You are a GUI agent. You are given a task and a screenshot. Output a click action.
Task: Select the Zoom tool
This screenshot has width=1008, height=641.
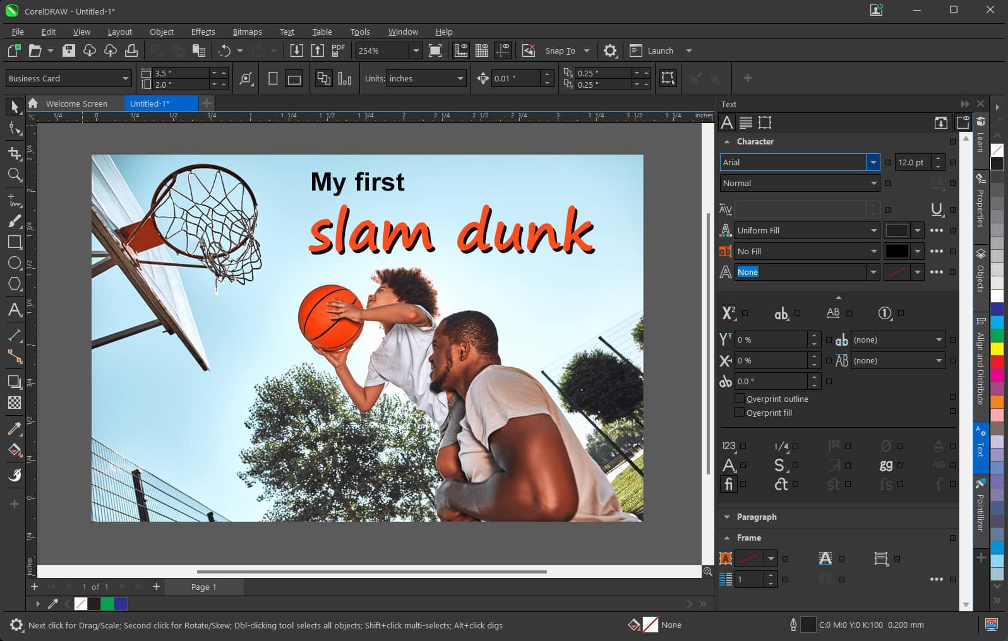tap(15, 175)
